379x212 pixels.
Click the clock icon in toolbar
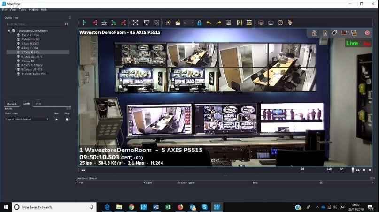tap(280, 23)
